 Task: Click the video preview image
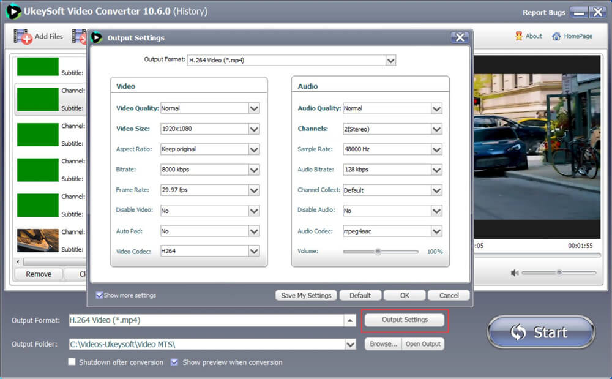click(x=537, y=147)
